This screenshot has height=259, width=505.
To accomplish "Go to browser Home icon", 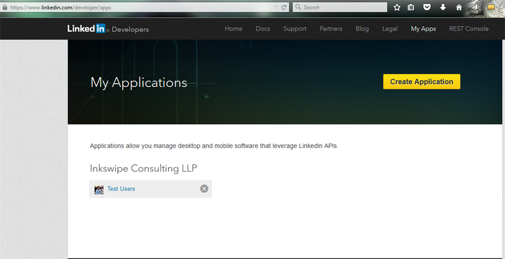I will 459,7.
